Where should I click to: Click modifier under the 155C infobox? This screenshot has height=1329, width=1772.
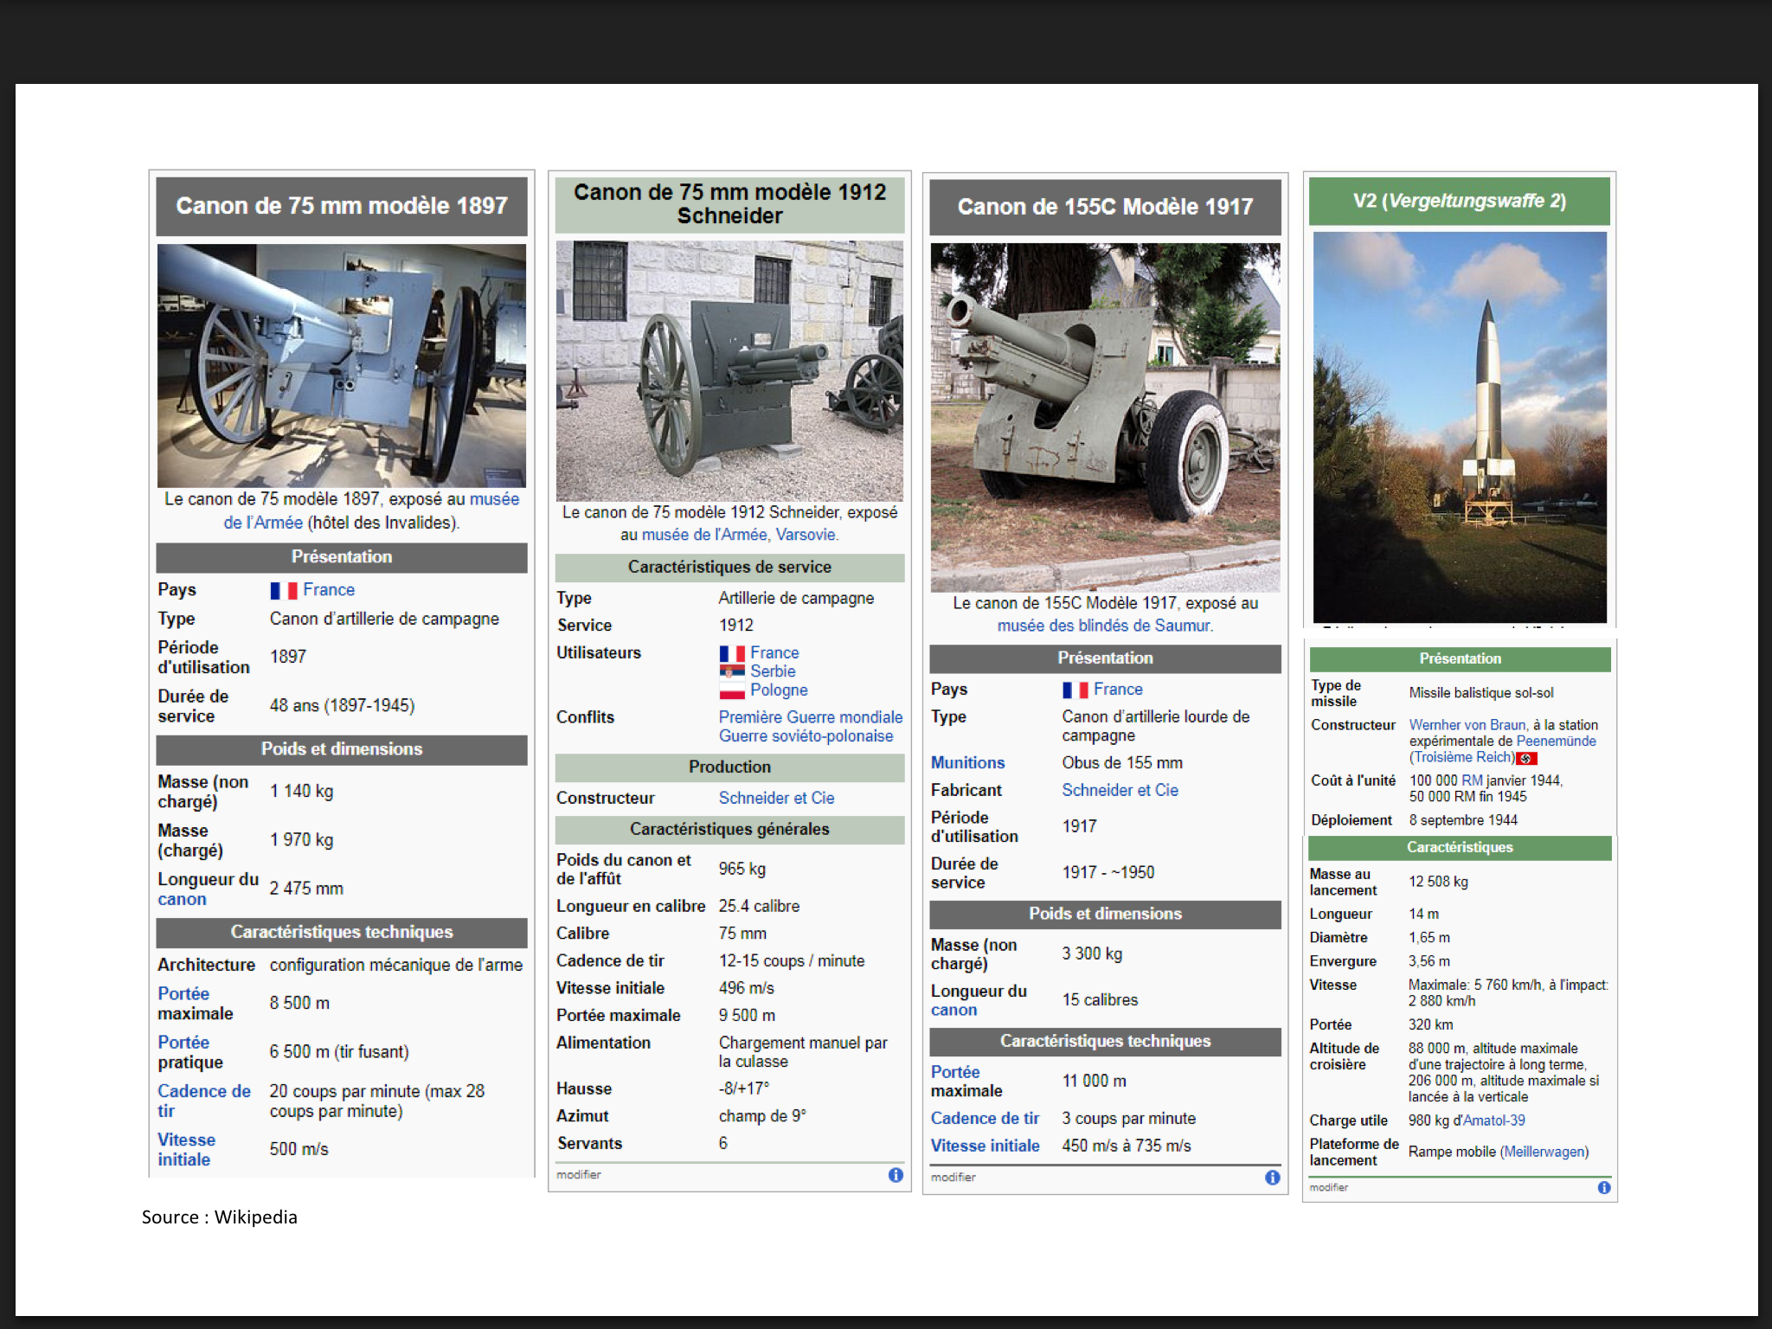pyautogui.click(x=953, y=1177)
